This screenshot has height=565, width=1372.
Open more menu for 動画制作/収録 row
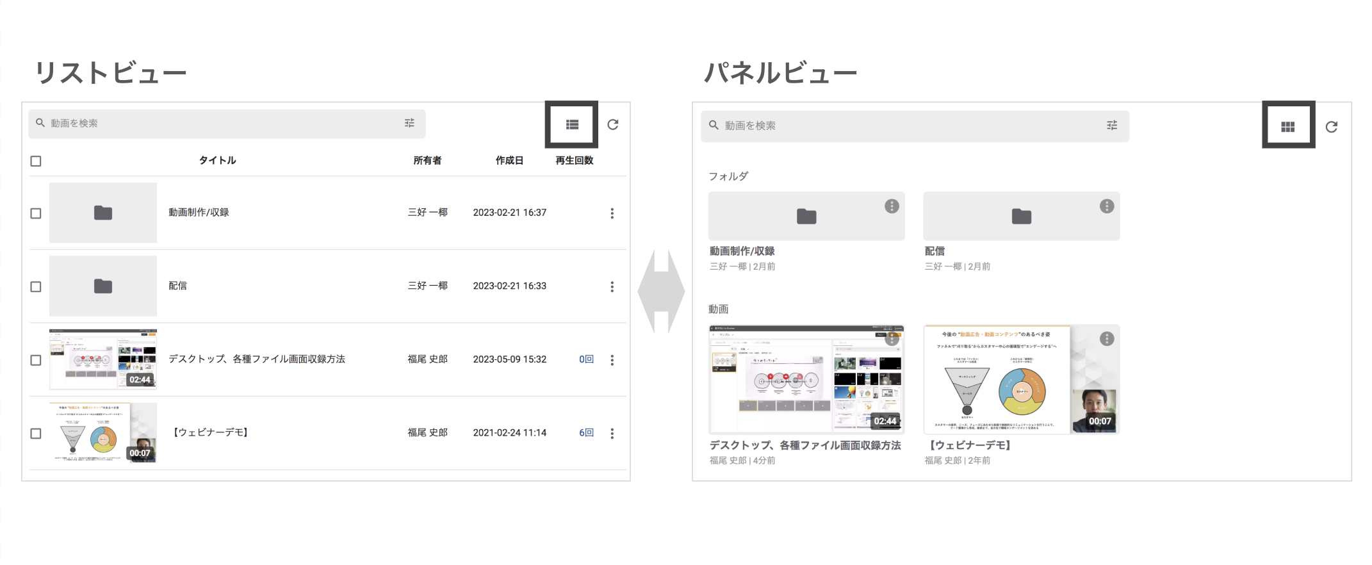612,213
